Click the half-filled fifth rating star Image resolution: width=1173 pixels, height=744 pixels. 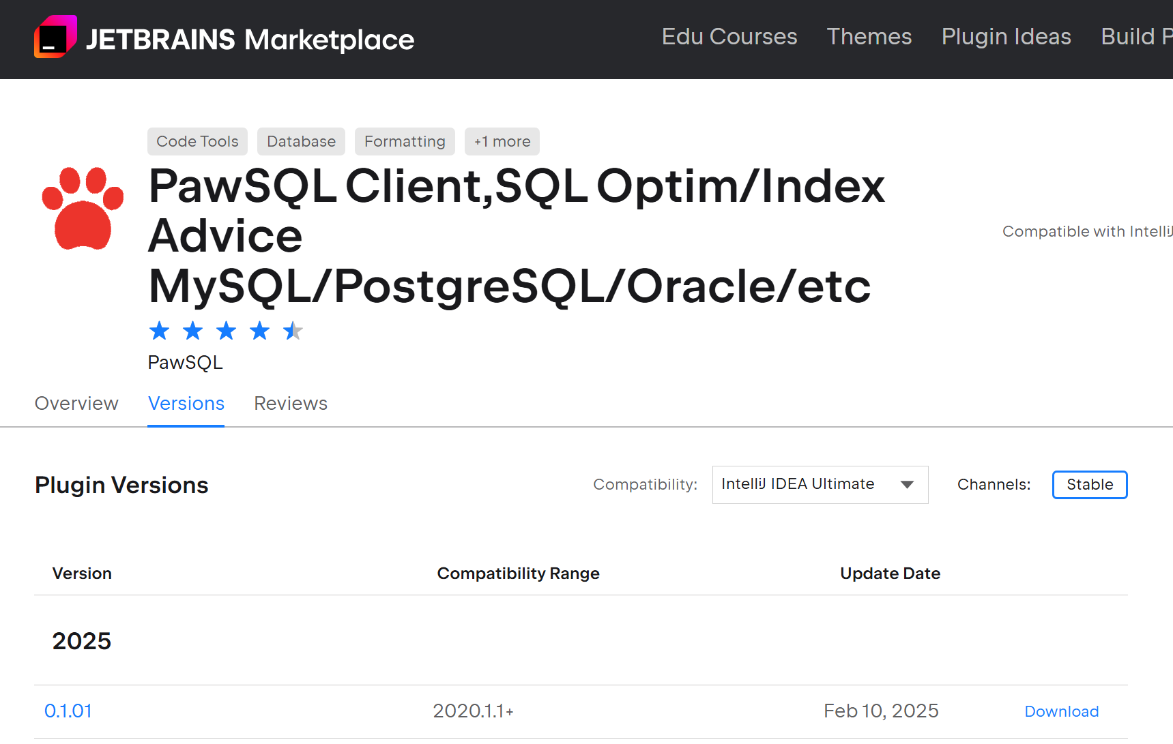point(293,331)
